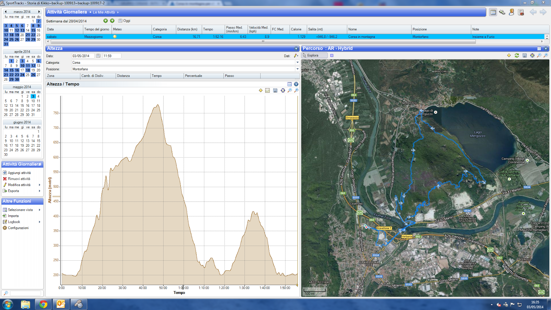Open Selezionare vista submenu
The image size is (551, 310).
(x=22, y=210)
